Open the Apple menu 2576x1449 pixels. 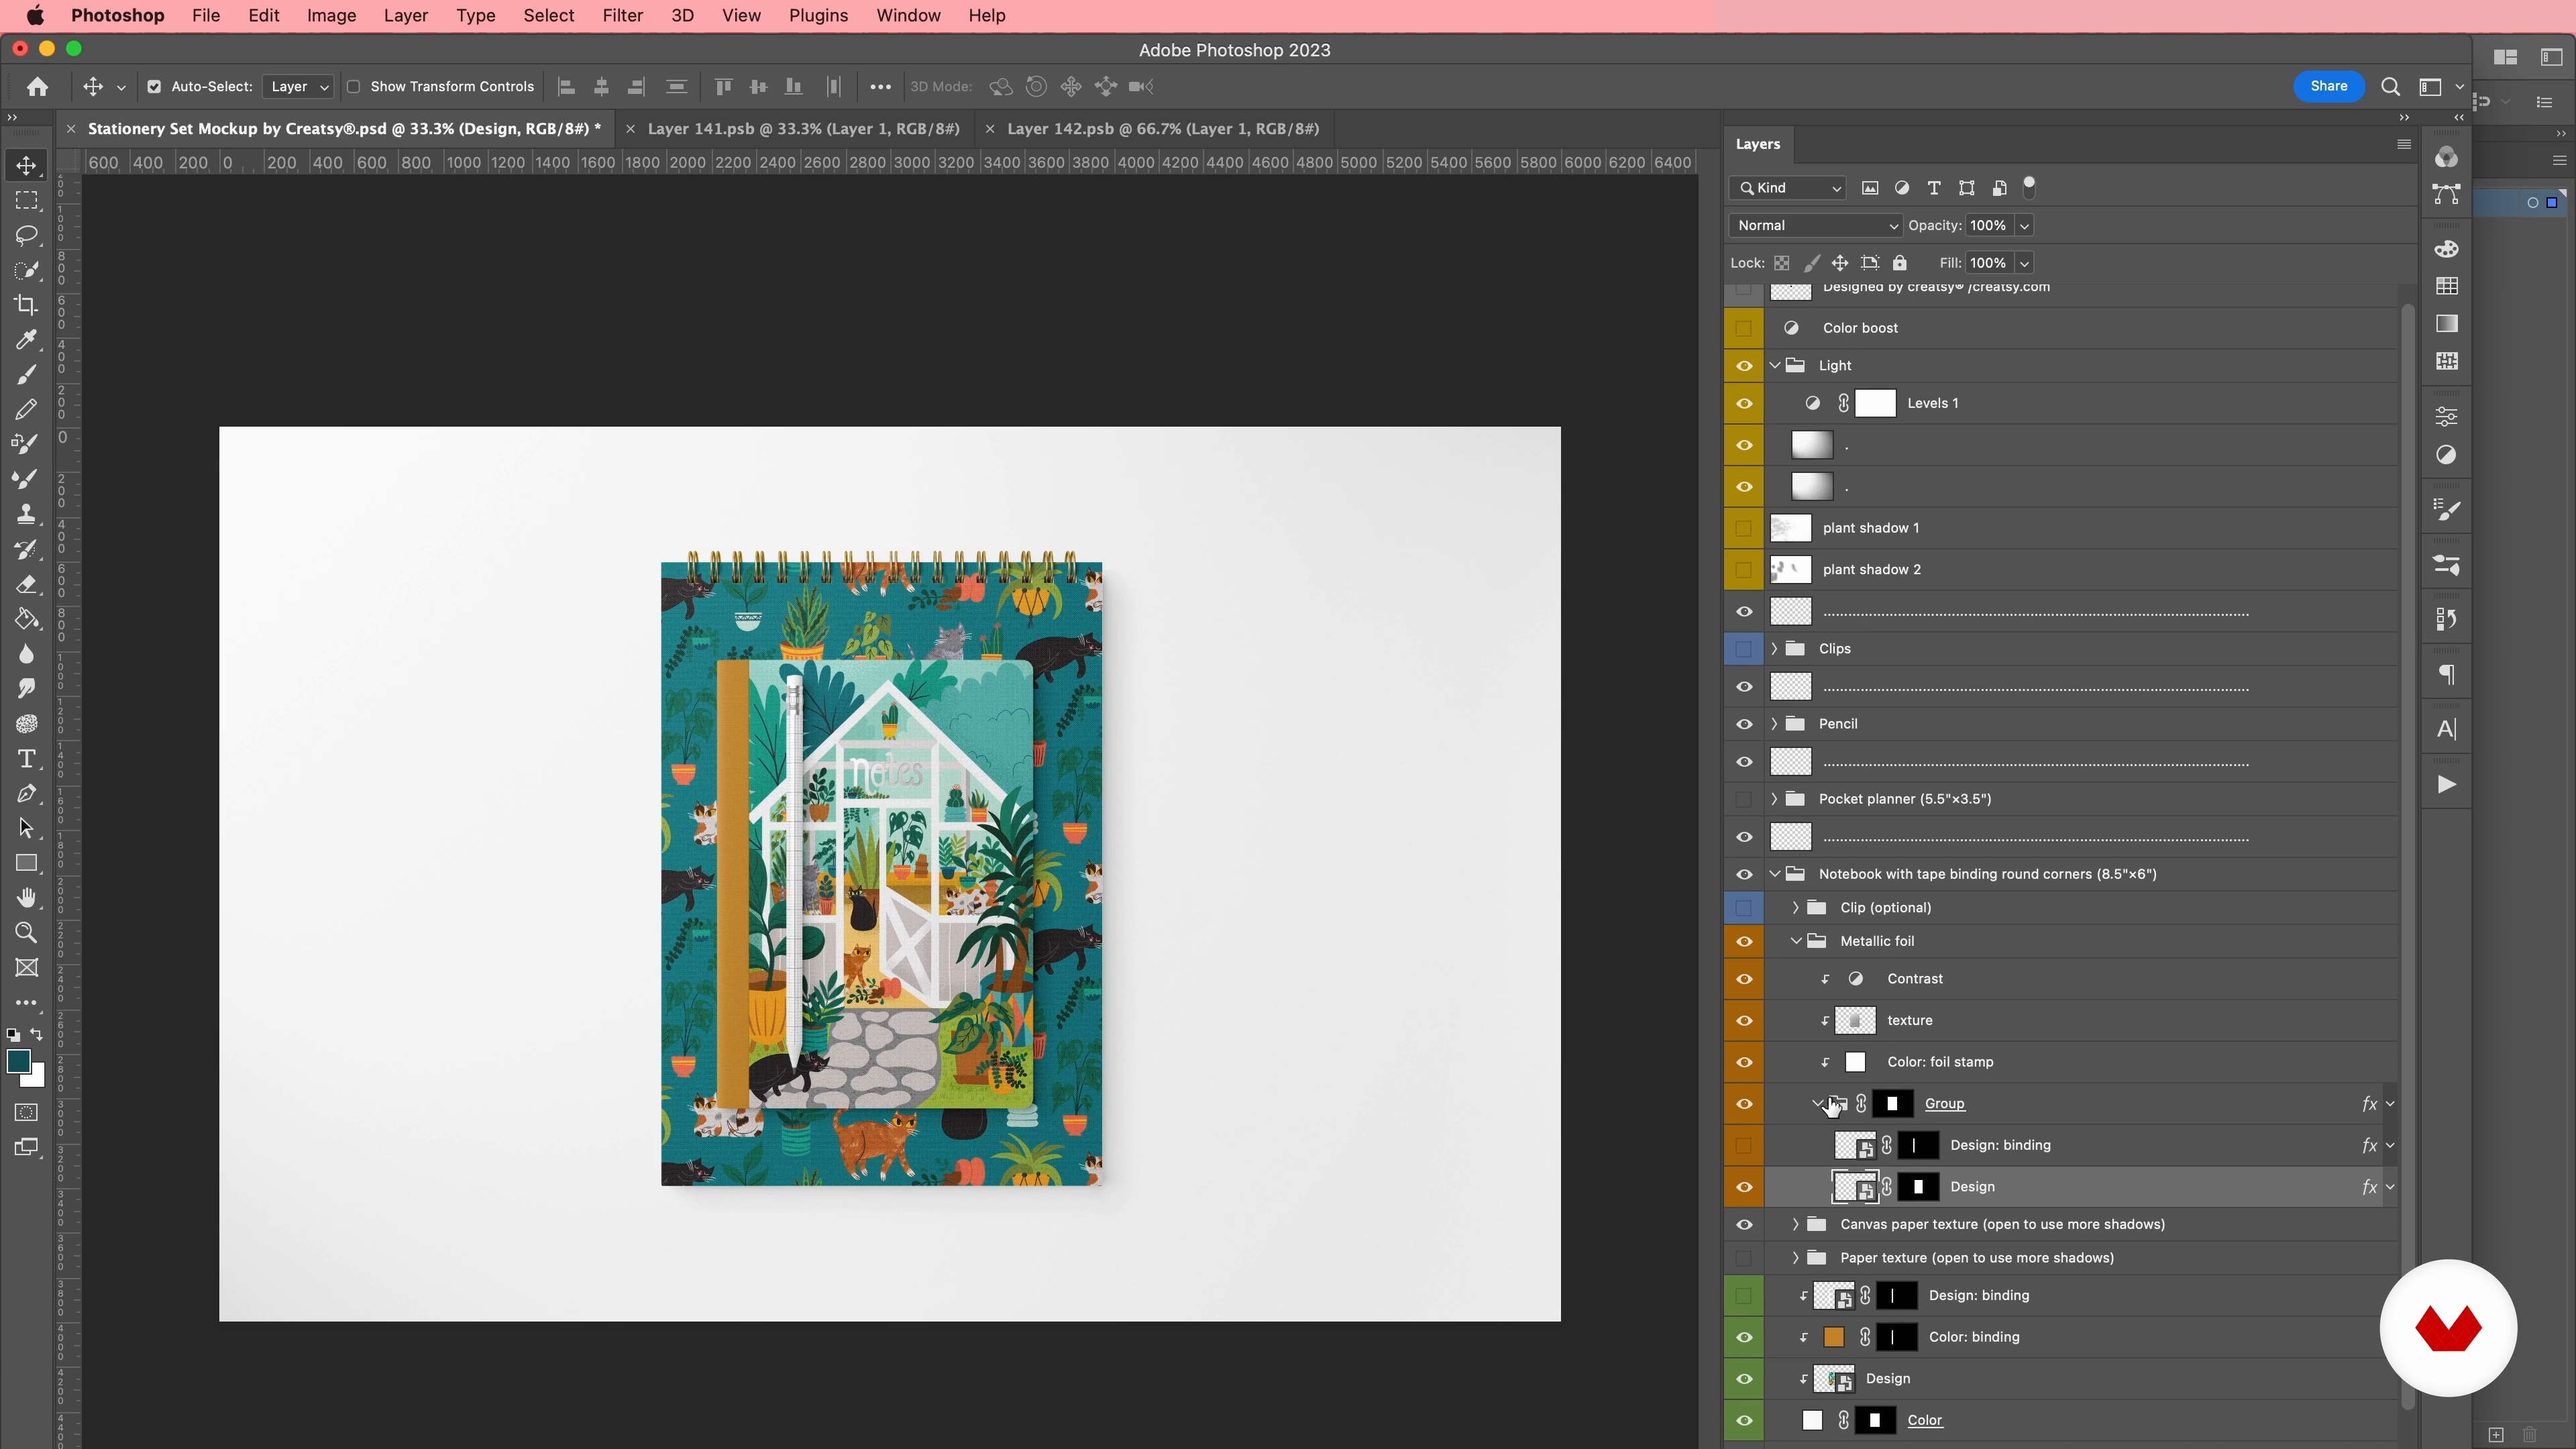pyautogui.click(x=35, y=16)
